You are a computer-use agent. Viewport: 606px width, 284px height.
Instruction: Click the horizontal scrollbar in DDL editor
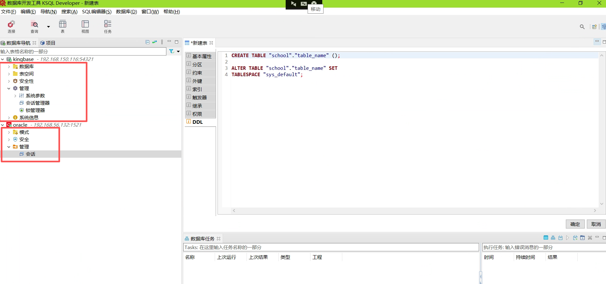pos(414,210)
